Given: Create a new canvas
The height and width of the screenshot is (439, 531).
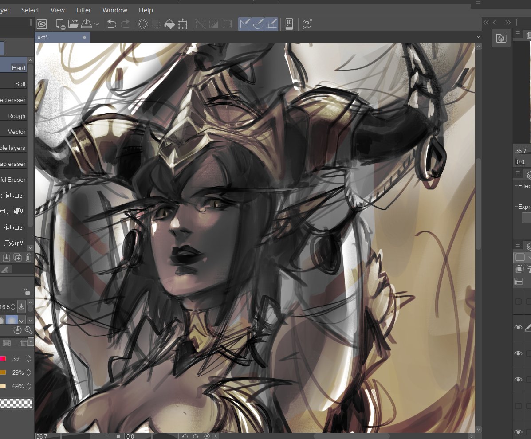Looking at the screenshot, I should [60, 24].
